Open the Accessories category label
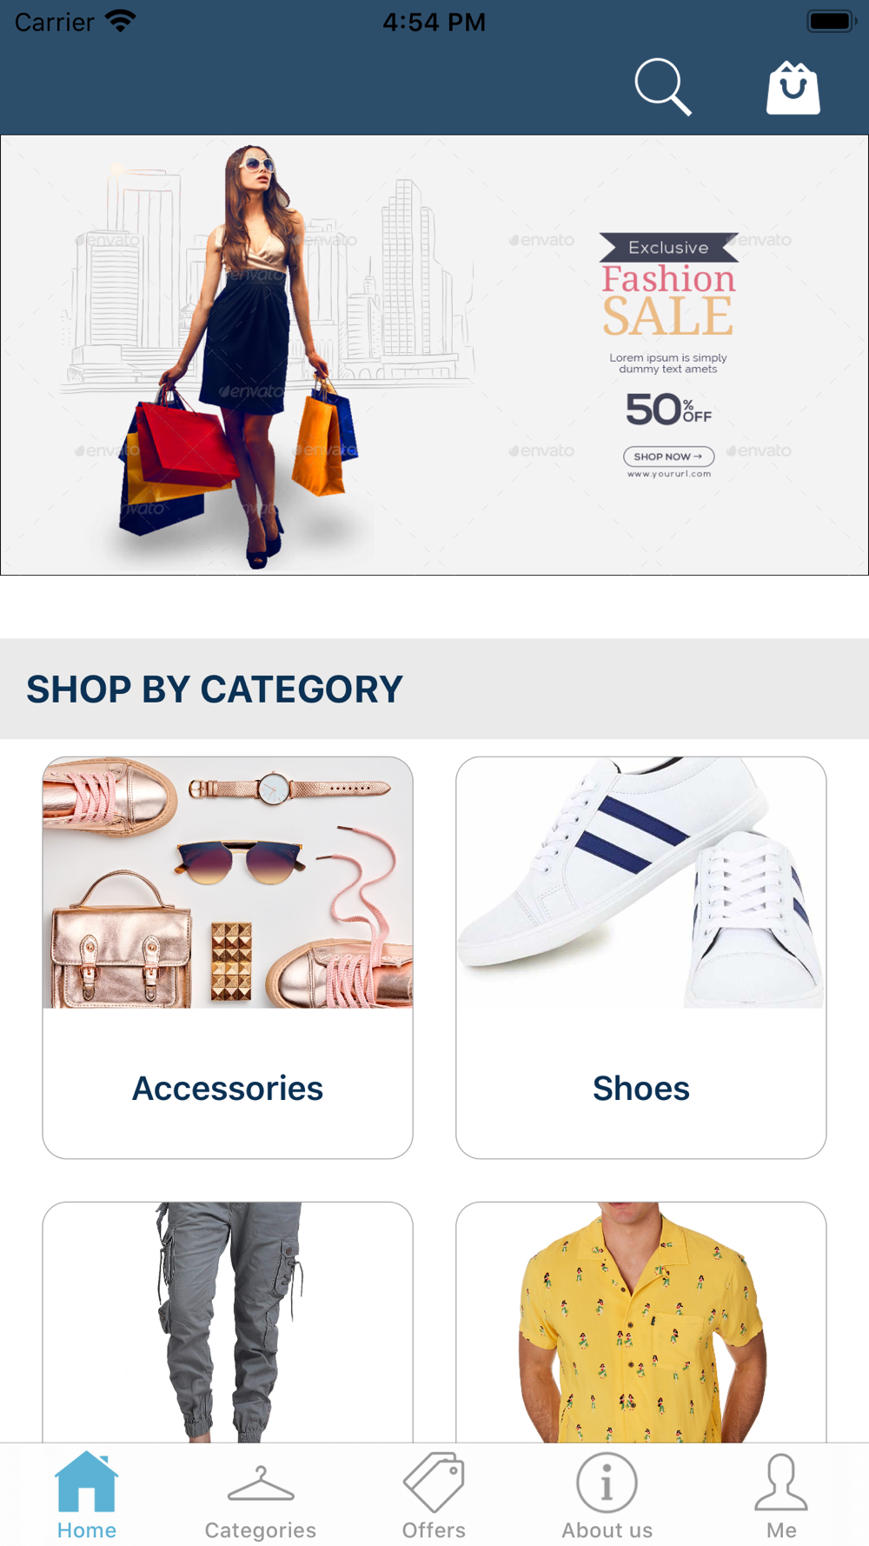Image resolution: width=869 pixels, height=1546 pixels. pyautogui.click(x=228, y=1088)
